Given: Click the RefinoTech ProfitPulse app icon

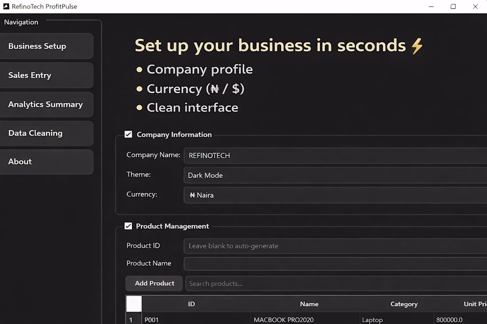Looking at the screenshot, I should click(6, 7).
